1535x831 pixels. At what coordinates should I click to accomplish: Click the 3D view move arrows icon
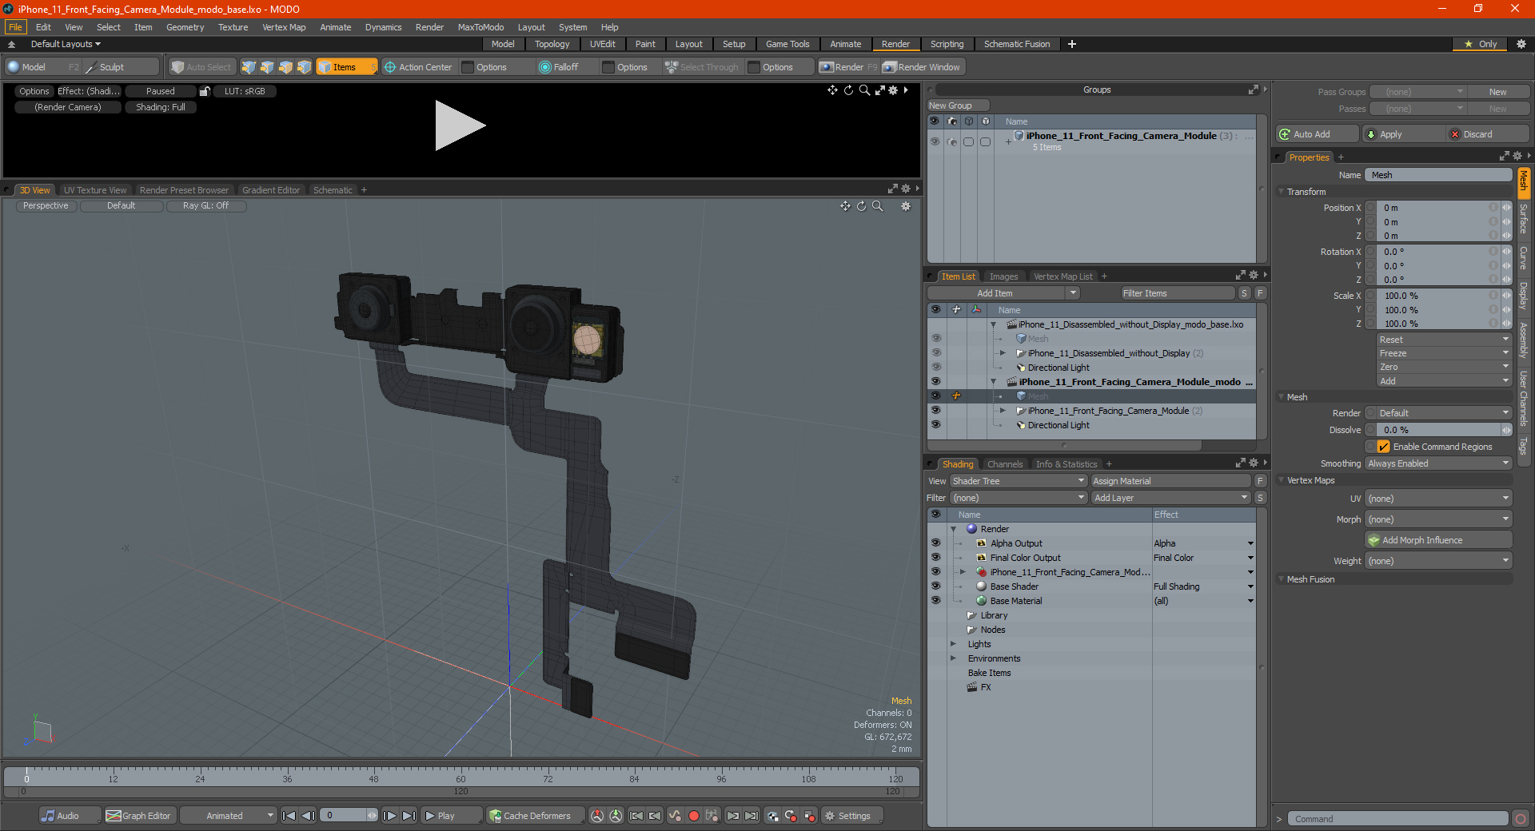tap(845, 206)
